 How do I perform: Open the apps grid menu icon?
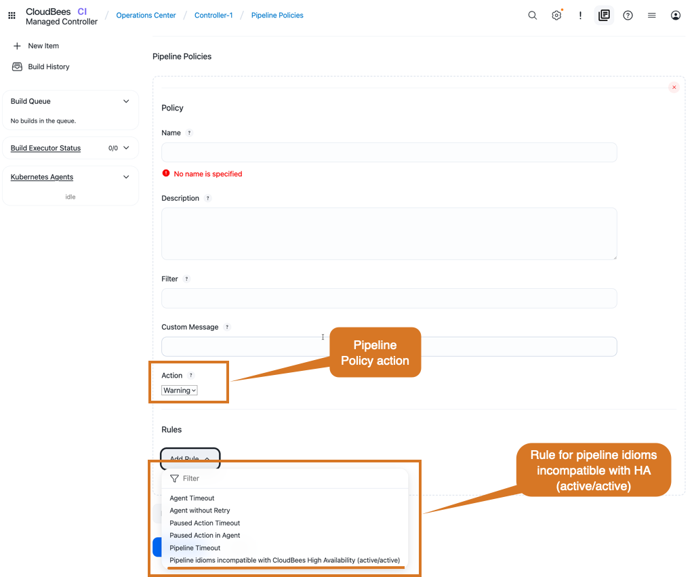(12, 16)
